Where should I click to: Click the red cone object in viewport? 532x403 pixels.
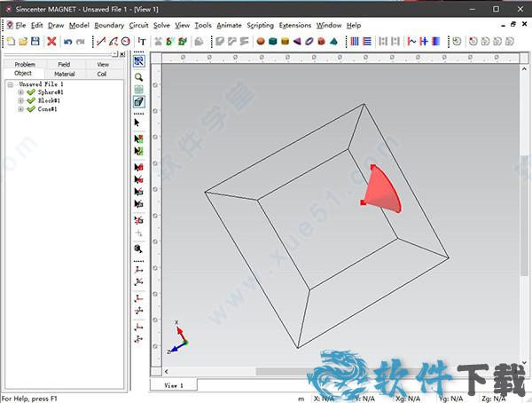(381, 192)
